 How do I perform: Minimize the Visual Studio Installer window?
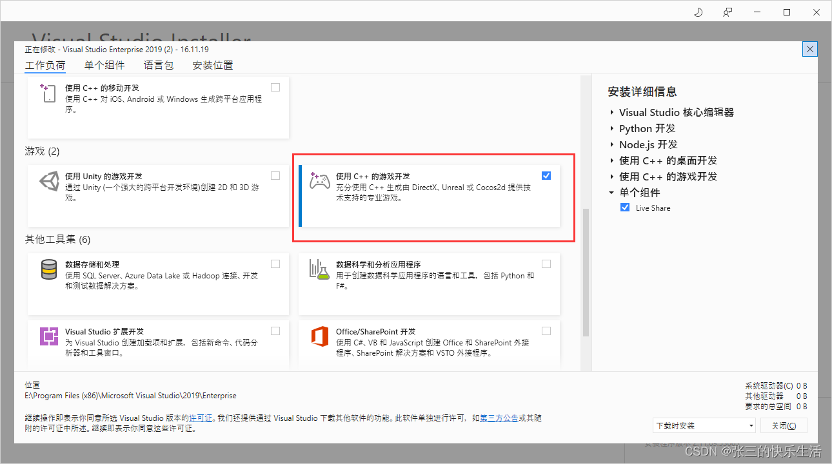point(757,12)
